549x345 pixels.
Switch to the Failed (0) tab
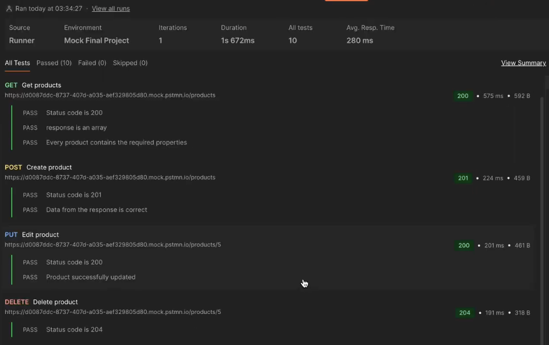click(92, 63)
